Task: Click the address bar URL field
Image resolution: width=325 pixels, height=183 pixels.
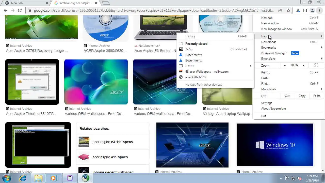Action: (154, 10)
